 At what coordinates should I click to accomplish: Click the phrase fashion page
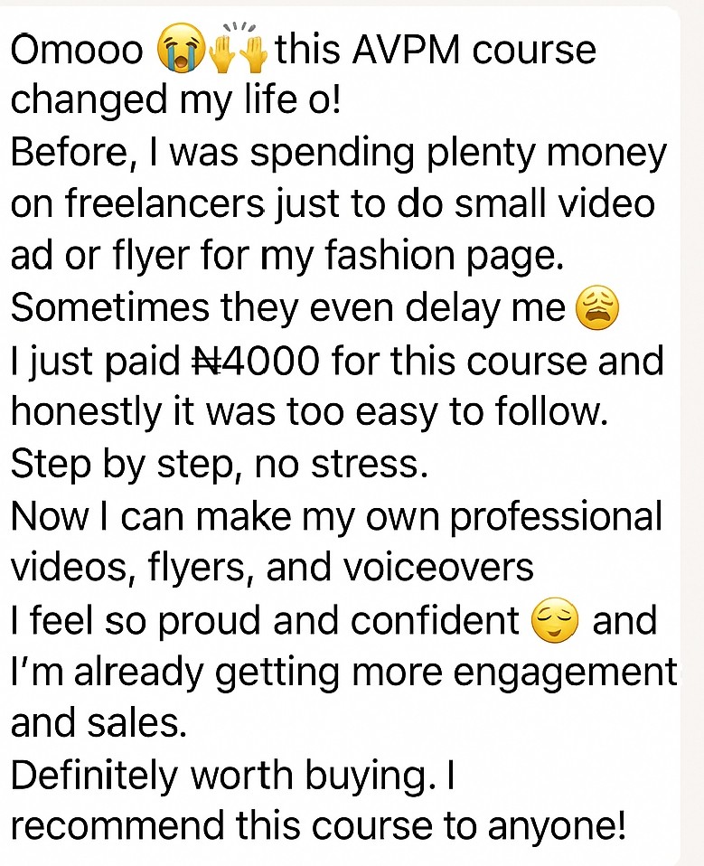coord(444,258)
